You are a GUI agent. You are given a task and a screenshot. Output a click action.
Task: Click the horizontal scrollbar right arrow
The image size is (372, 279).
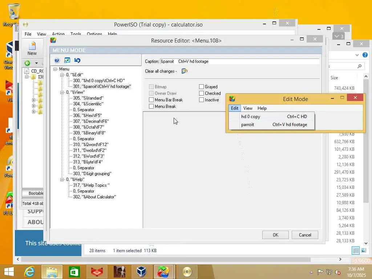coord(340,259)
